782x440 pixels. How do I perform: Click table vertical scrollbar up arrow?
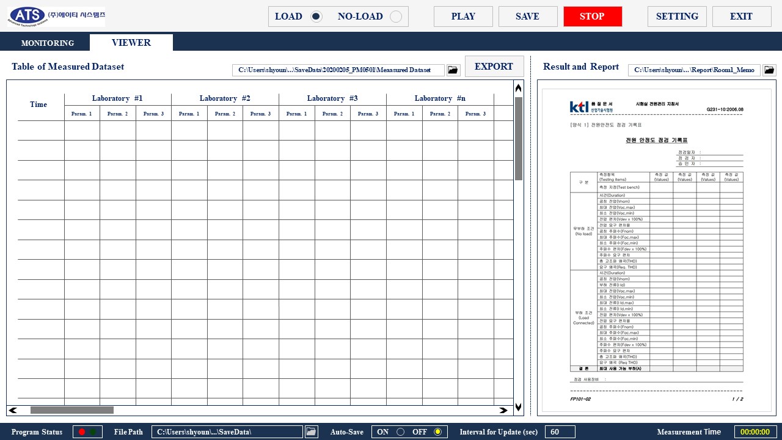[519, 89]
